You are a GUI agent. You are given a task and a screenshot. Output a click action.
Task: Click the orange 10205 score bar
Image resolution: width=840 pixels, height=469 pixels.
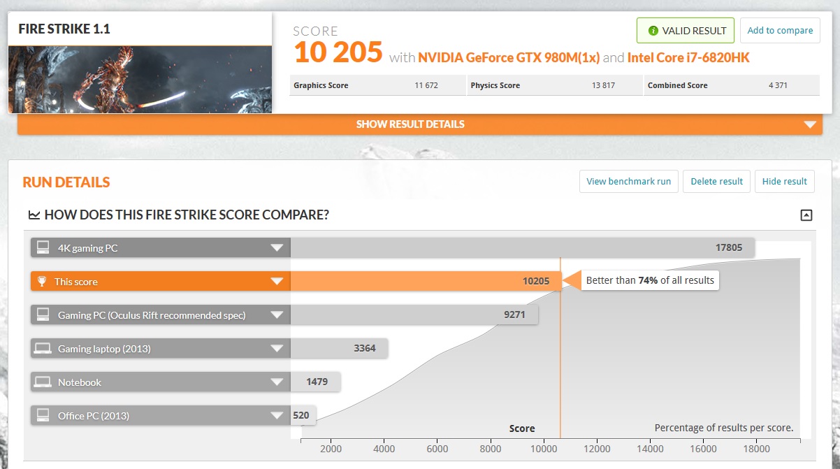coord(426,281)
